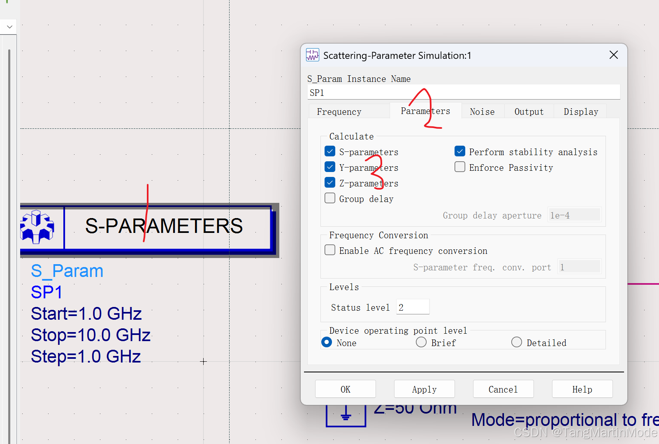Click the S-Parameters gear icon on schematic
Image resolution: width=659 pixels, height=444 pixels.
37,227
